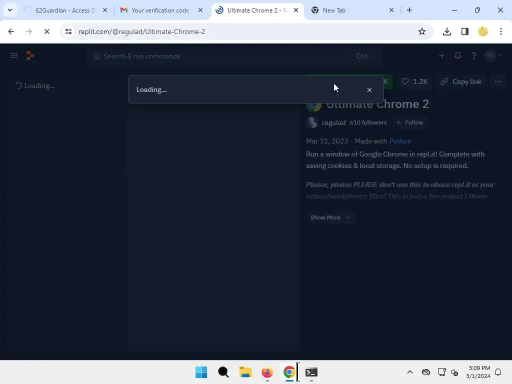Open the Terminal app in taskbar
The width and height of the screenshot is (512, 384).
311,372
